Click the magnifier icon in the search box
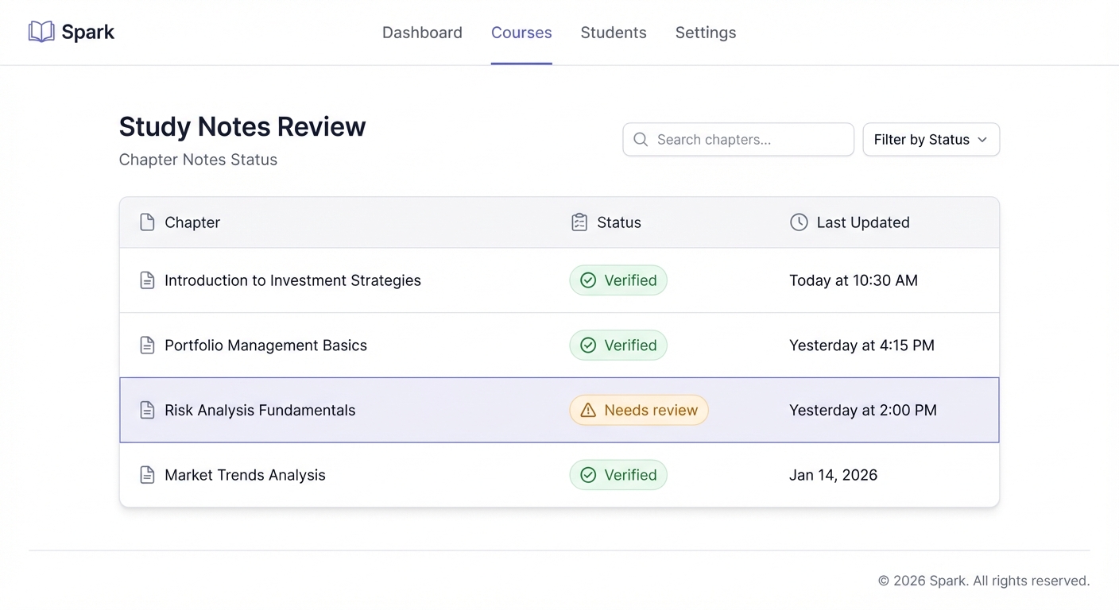 click(x=641, y=140)
